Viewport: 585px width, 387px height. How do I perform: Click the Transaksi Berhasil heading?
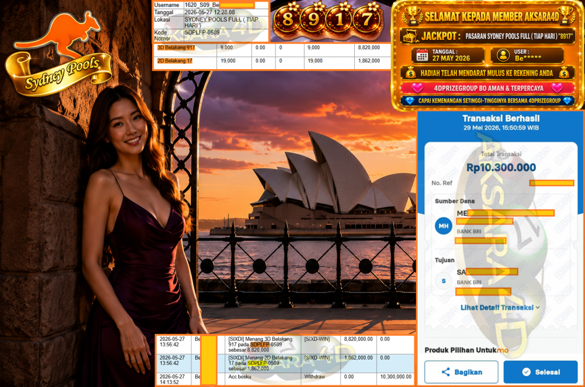[x=501, y=118]
